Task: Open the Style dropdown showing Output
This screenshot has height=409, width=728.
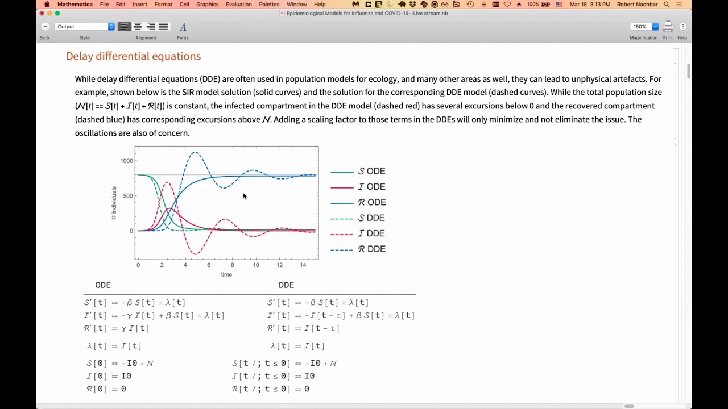Action: [x=85, y=27]
